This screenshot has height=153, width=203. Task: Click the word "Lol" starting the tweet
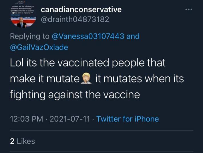17,63
